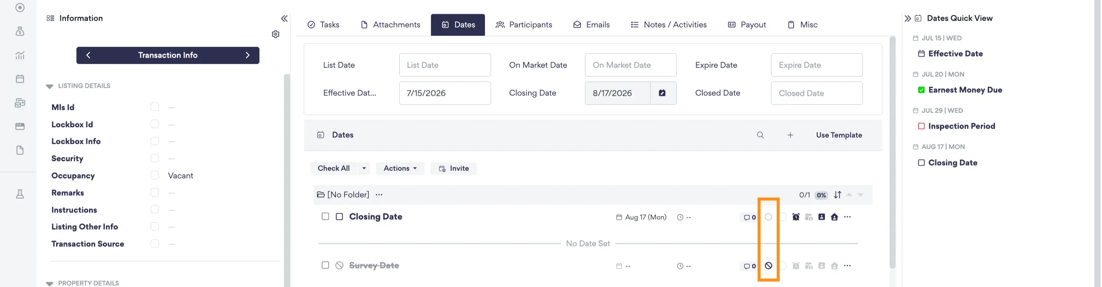Click the Invite button
1102x287 pixels.
coord(454,168)
